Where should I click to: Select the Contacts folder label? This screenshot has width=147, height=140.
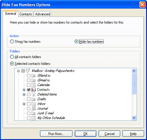tap(43, 90)
